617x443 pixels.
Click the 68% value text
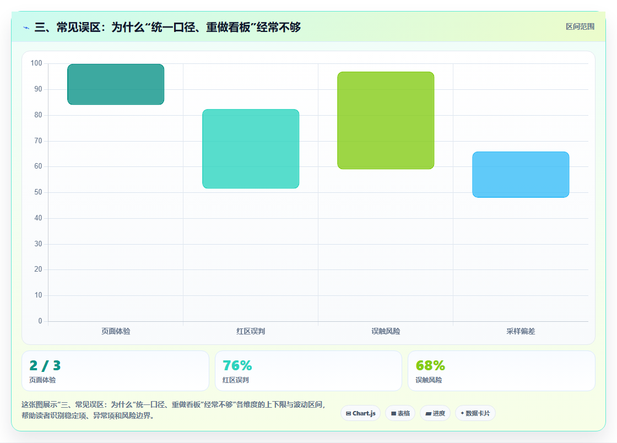click(x=430, y=365)
